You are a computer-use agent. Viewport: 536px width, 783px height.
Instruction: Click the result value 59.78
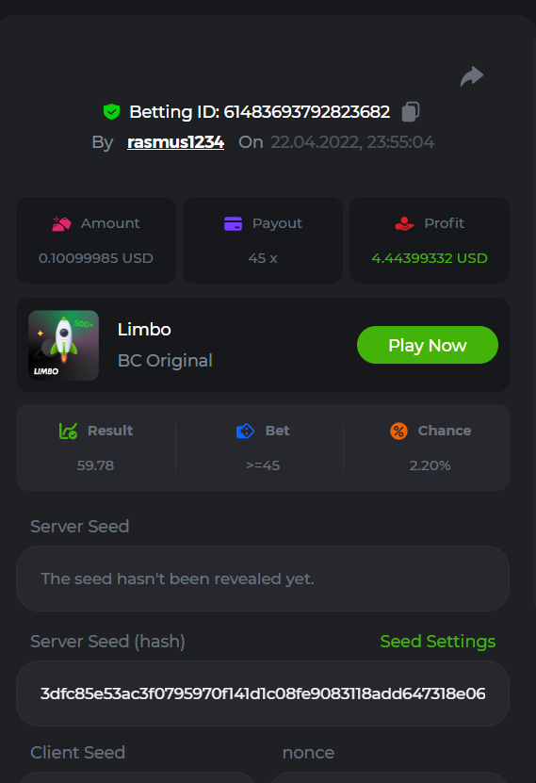(x=95, y=465)
